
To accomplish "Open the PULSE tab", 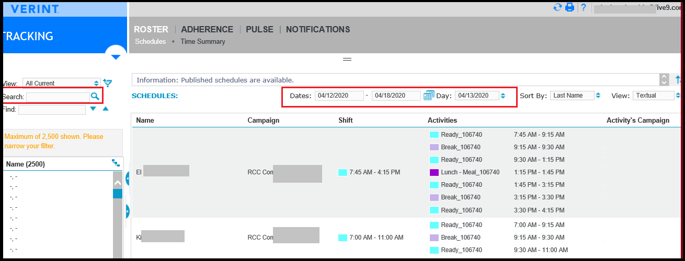I will click(259, 29).
